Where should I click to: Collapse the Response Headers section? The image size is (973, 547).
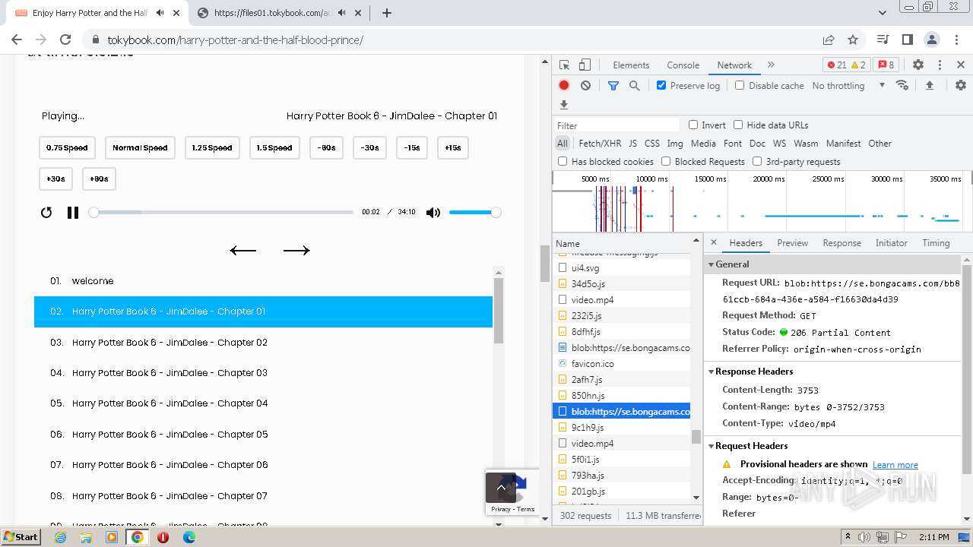tap(712, 372)
